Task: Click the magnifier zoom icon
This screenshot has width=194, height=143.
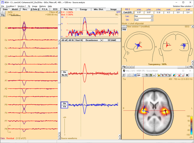Action: pos(131,75)
